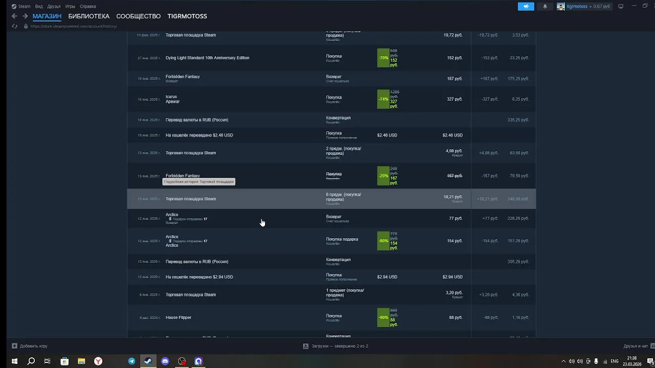Open the Вид menu
Image resolution: width=655 pixels, height=368 pixels.
[x=39, y=7]
